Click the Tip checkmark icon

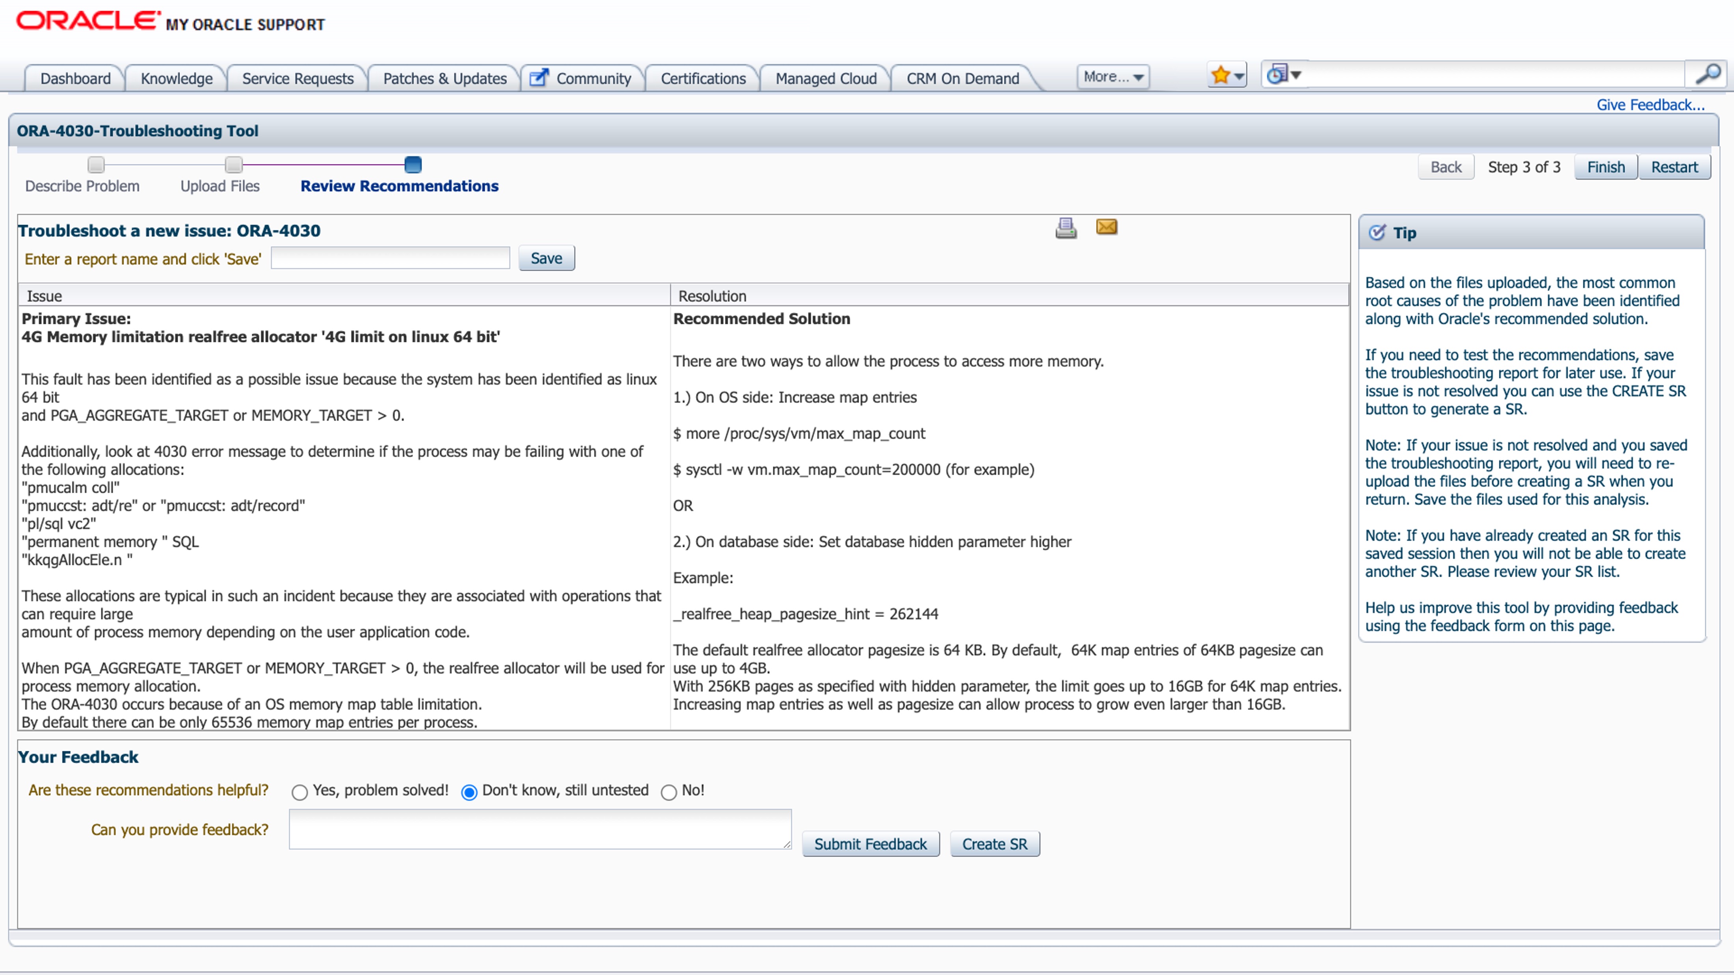tap(1377, 233)
